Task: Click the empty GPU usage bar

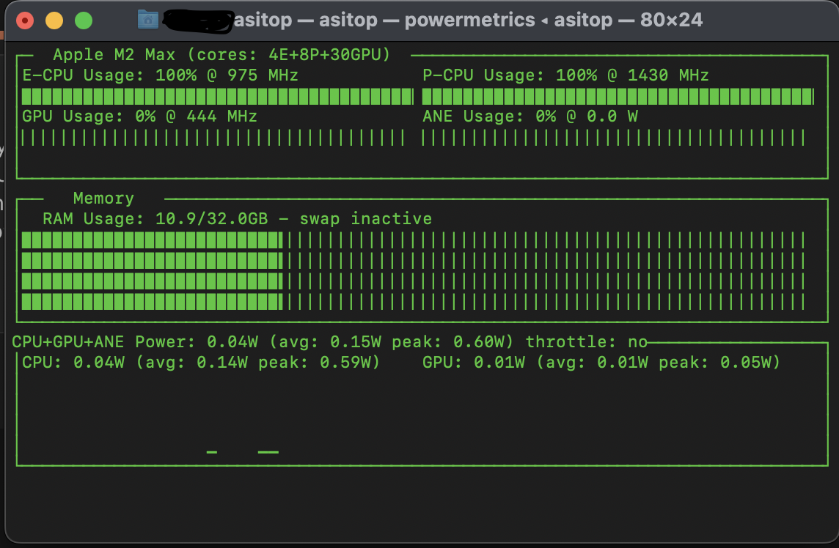Action: (213, 138)
